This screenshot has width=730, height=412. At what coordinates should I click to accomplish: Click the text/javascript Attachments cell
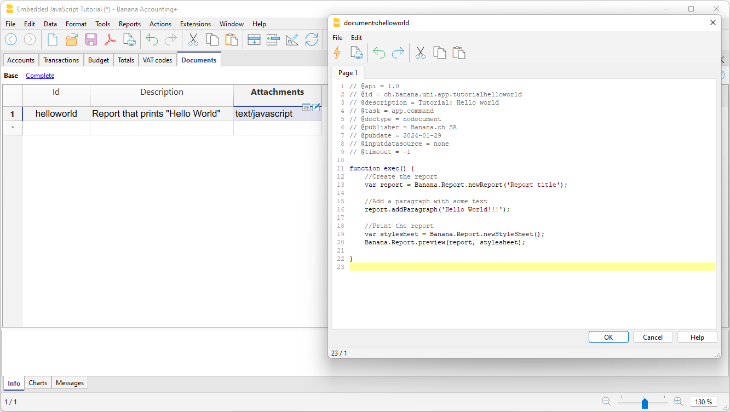(x=263, y=113)
